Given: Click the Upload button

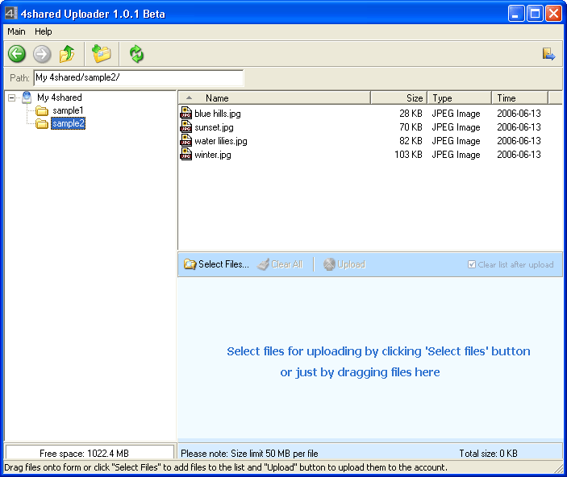Looking at the screenshot, I should tap(344, 264).
